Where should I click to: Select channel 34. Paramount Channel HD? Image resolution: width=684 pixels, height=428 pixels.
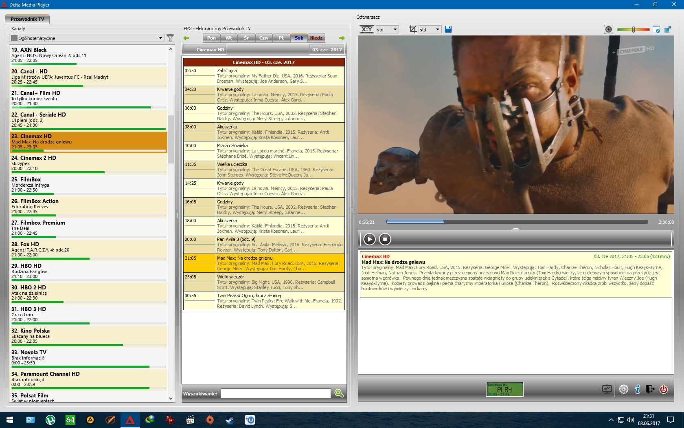click(88, 379)
